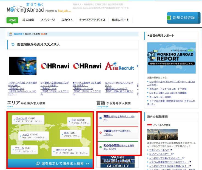Click external-link icon beside 日本とインドネシア
Screen dimensions: 202x170
click(171, 150)
